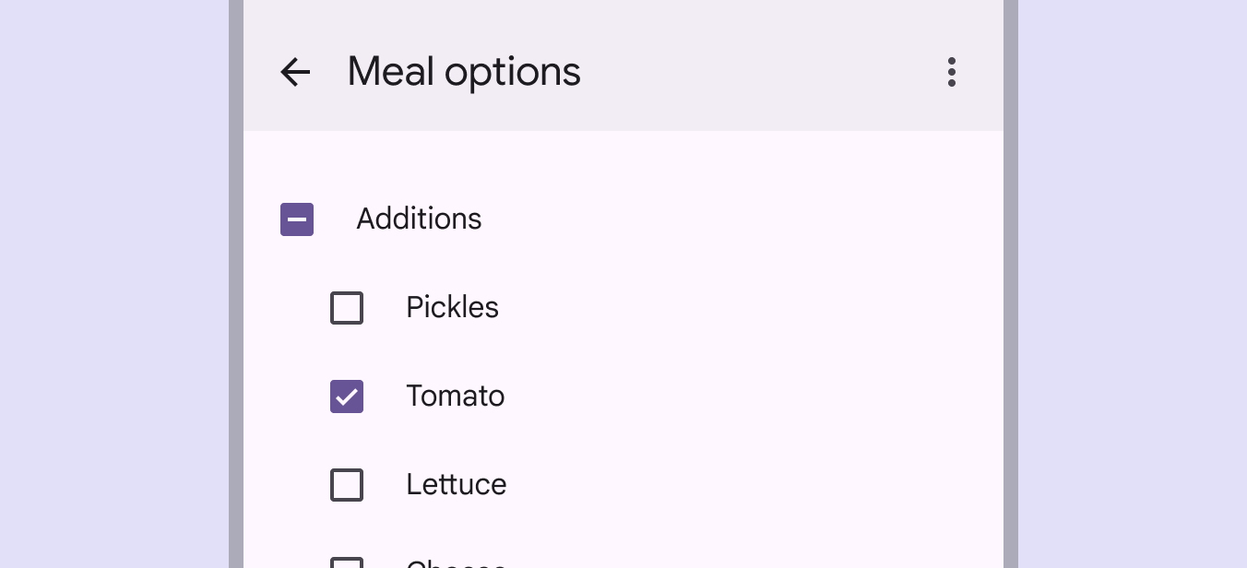This screenshot has height=568, width=1247.
Task: Click the Tomato option label
Action: [x=455, y=396]
